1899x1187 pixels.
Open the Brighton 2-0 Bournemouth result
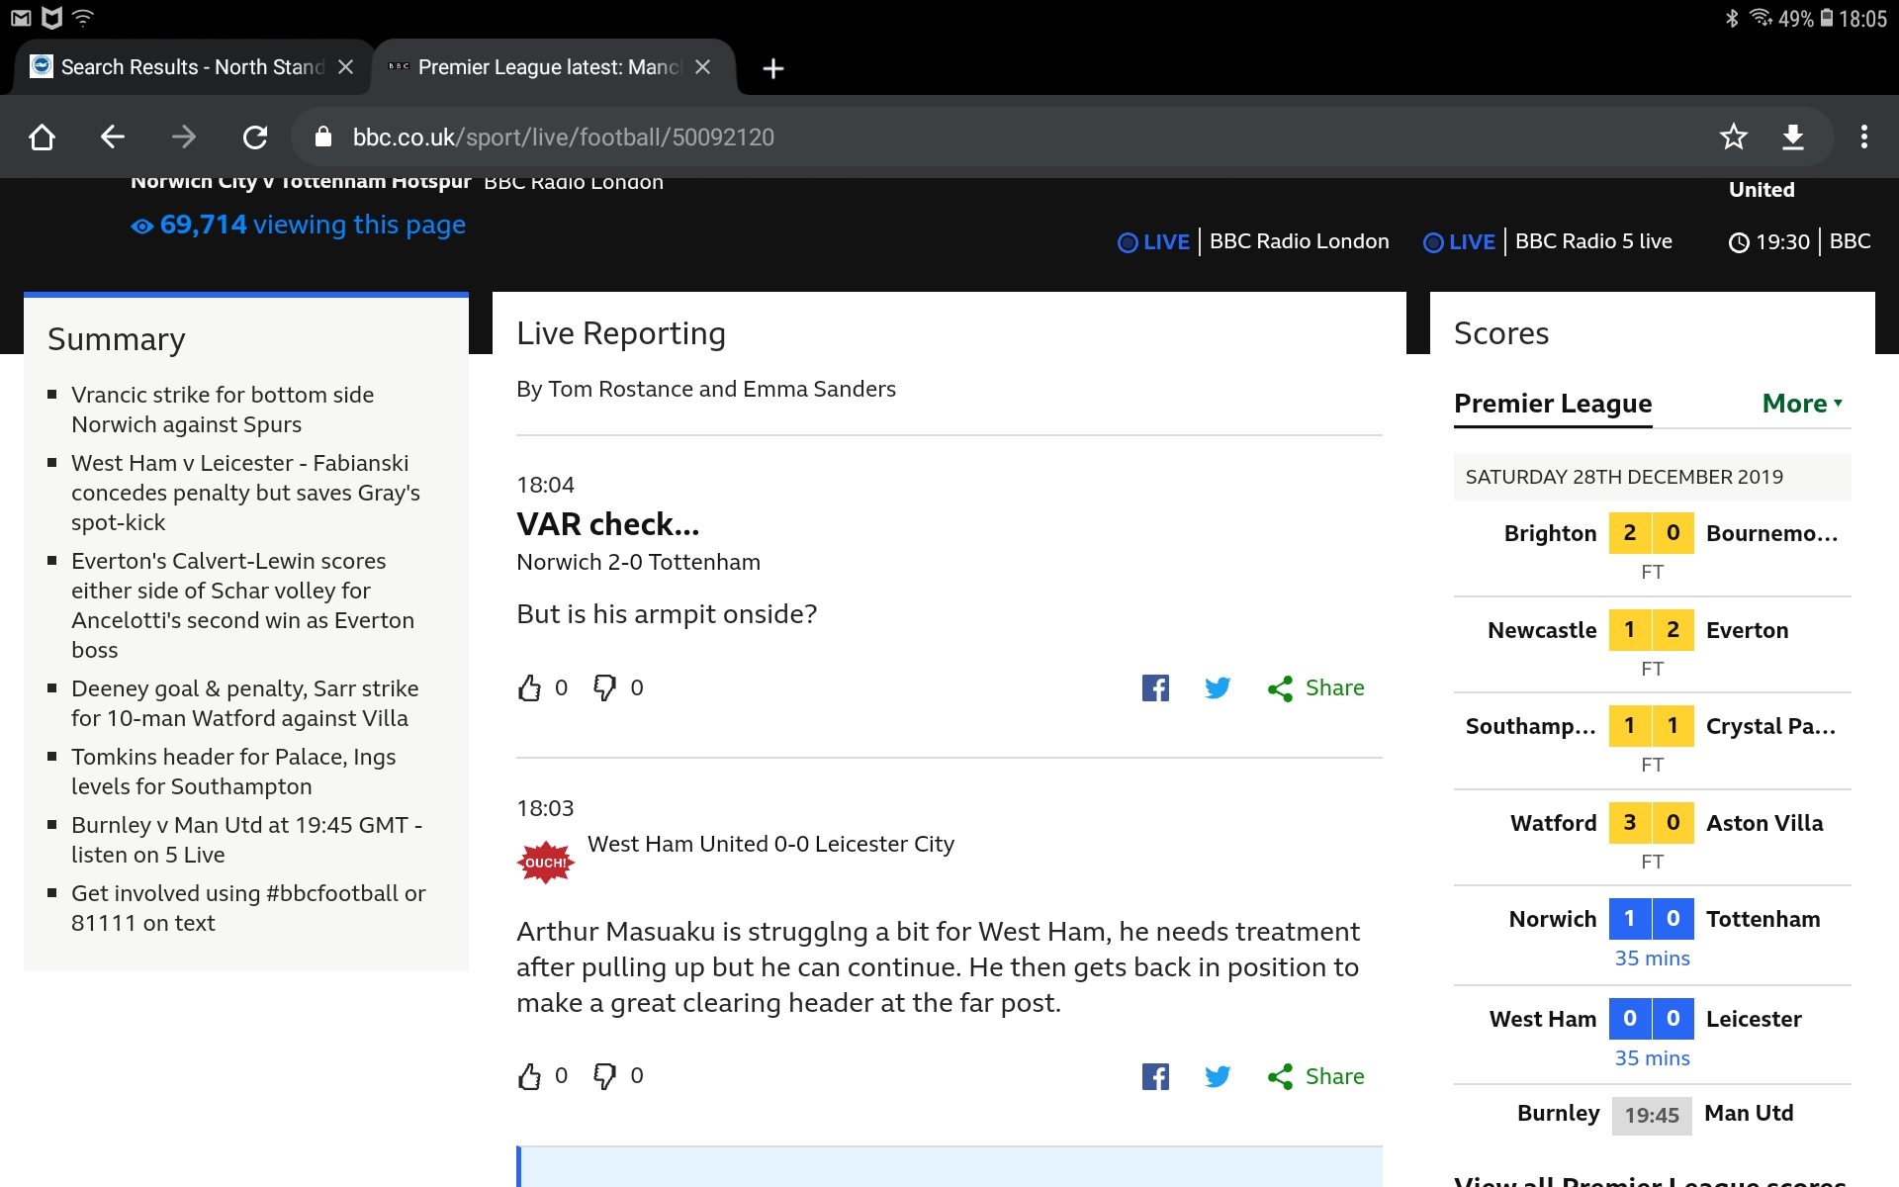(1652, 547)
